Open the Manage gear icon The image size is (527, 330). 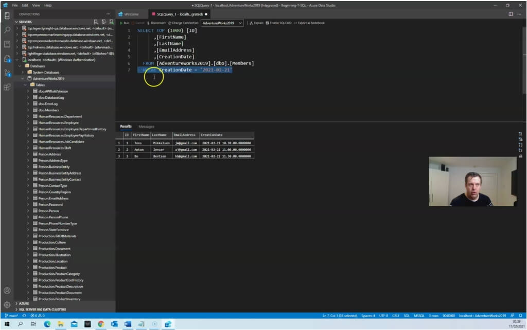click(x=7, y=304)
